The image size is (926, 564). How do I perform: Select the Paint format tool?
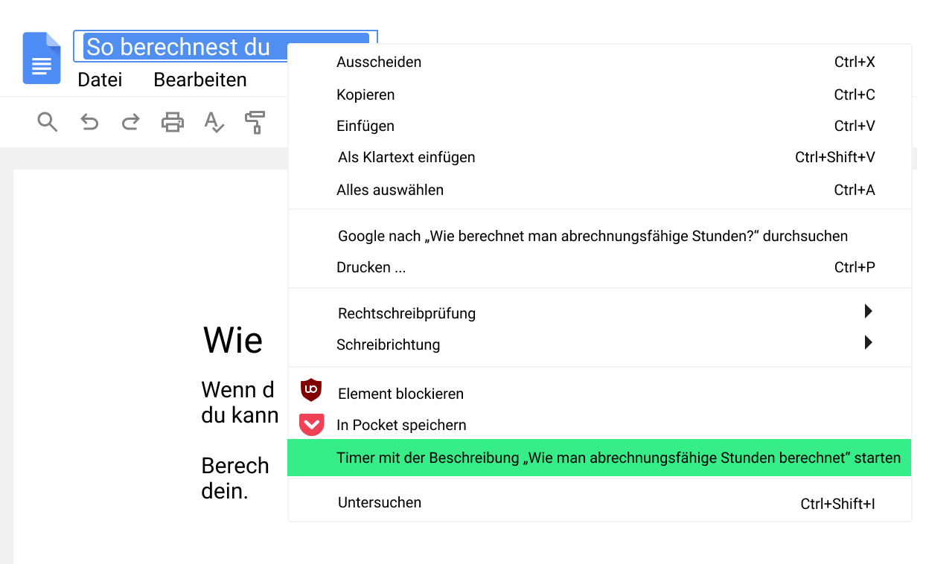click(x=253, y=122)
